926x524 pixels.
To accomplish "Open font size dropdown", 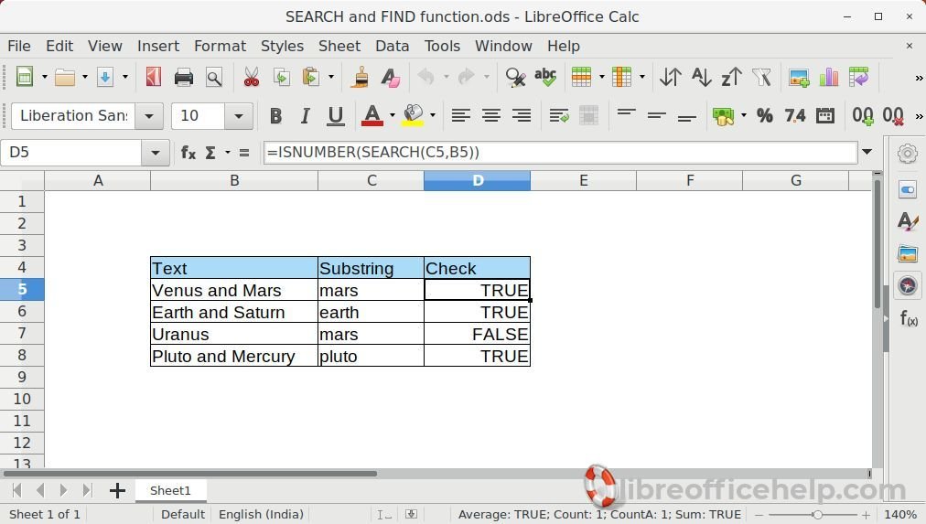I will [239, 116].
